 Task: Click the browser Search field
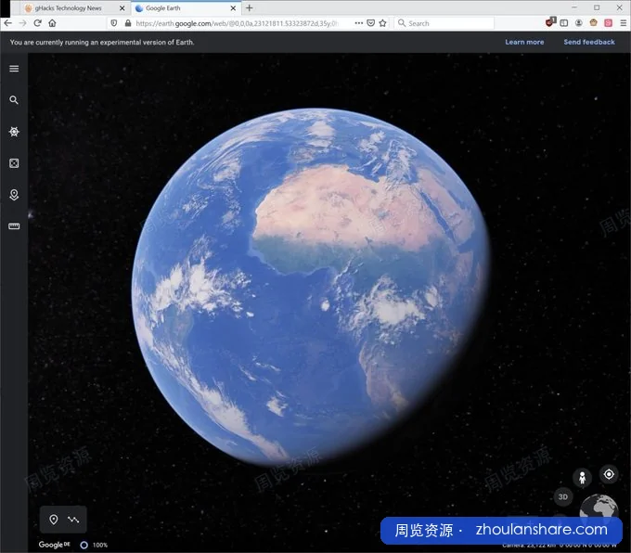pos(444,23)
